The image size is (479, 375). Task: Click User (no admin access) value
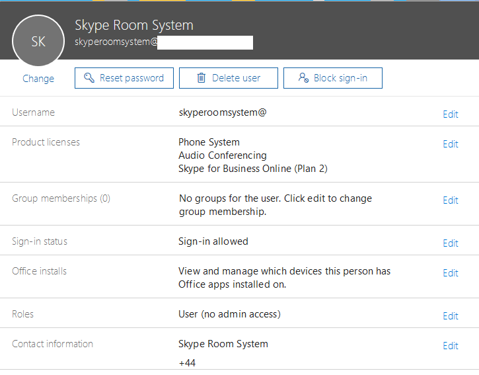pos(229,314)
